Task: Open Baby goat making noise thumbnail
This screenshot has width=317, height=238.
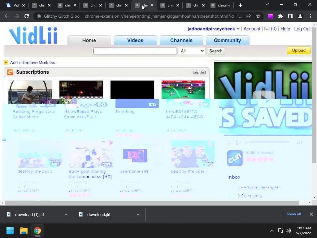Action: click(91, 154)
